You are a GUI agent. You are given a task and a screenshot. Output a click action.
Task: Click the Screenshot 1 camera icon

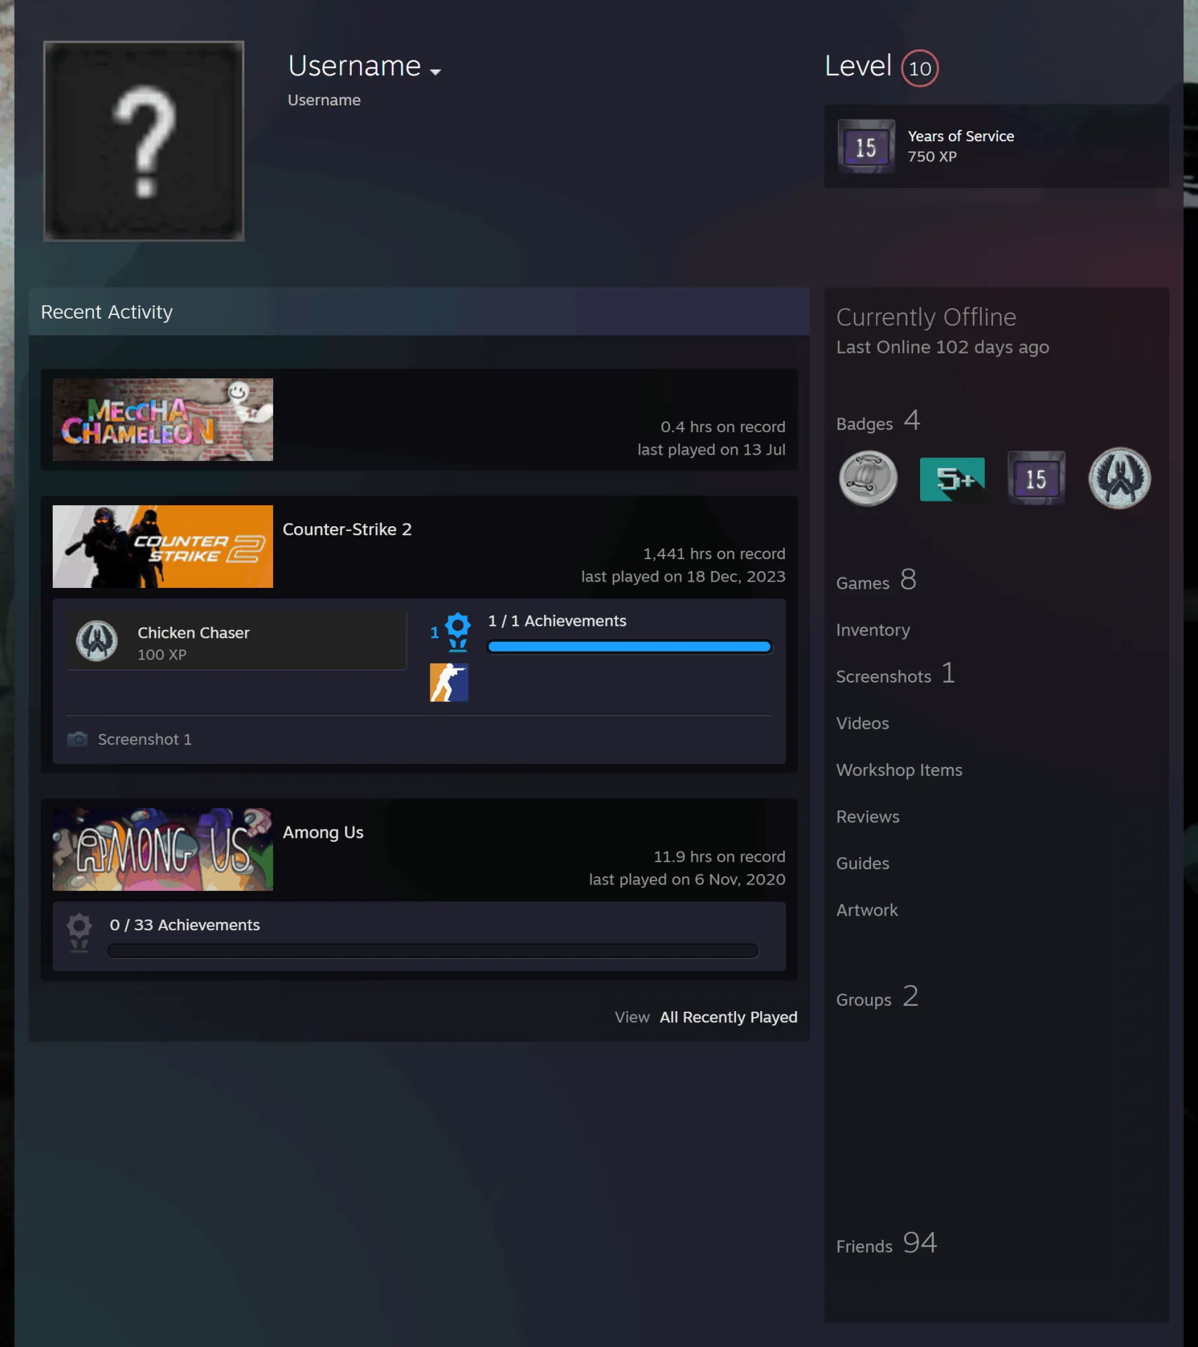click(77, 739)
